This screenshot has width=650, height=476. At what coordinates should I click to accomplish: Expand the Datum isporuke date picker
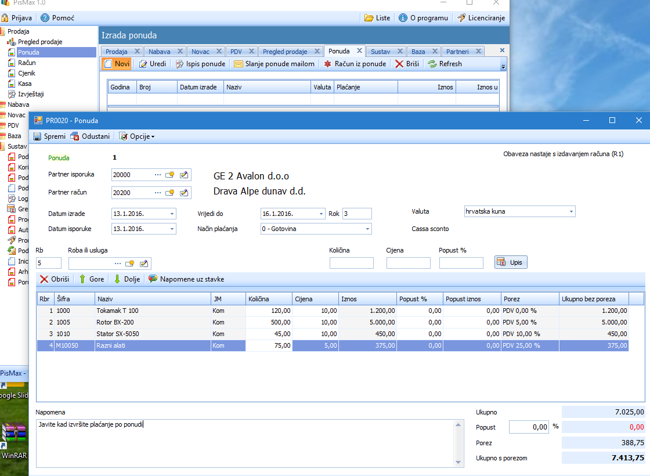tap(172, 229)
